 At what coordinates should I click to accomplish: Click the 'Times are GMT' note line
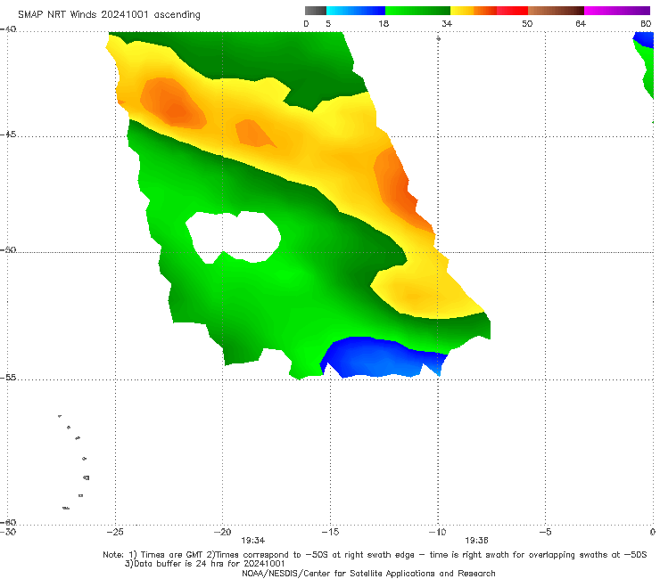tap(375, 555)
